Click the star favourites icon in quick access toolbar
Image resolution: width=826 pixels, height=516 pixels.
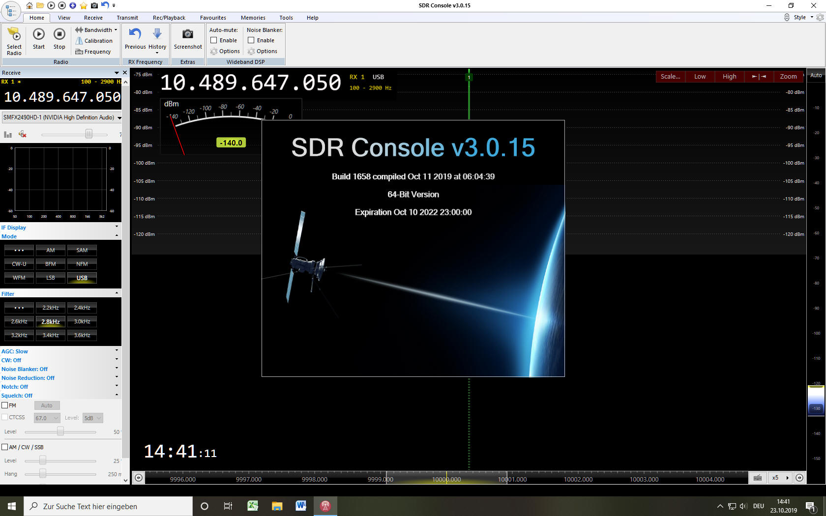coord(84,5)
